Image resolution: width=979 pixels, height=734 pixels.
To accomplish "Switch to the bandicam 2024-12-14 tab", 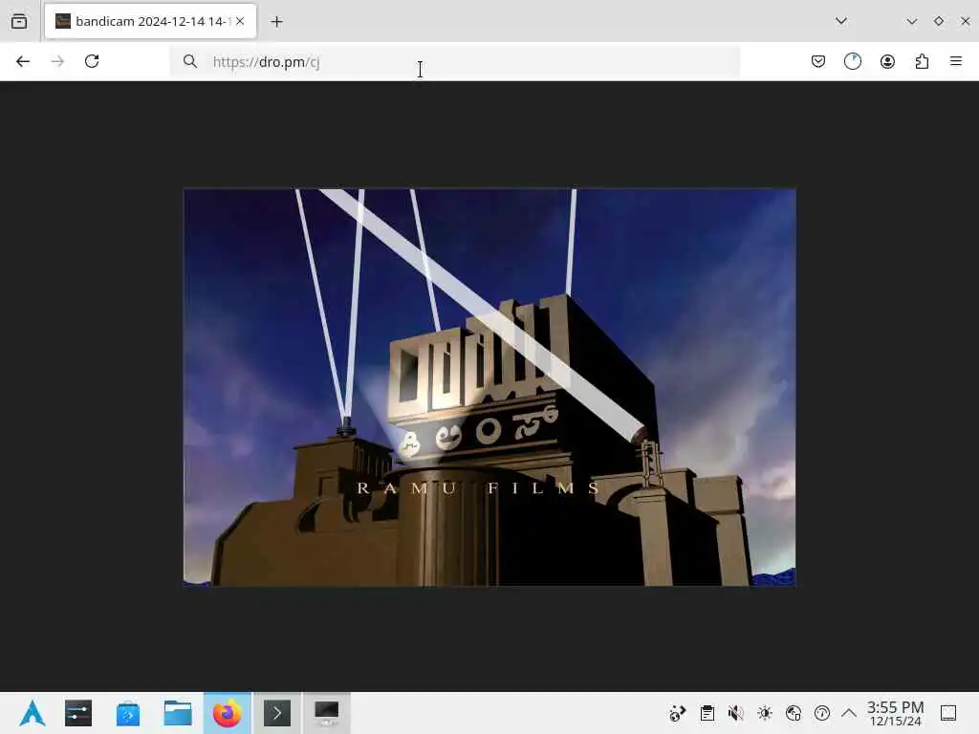I will (x=150, y=21).
